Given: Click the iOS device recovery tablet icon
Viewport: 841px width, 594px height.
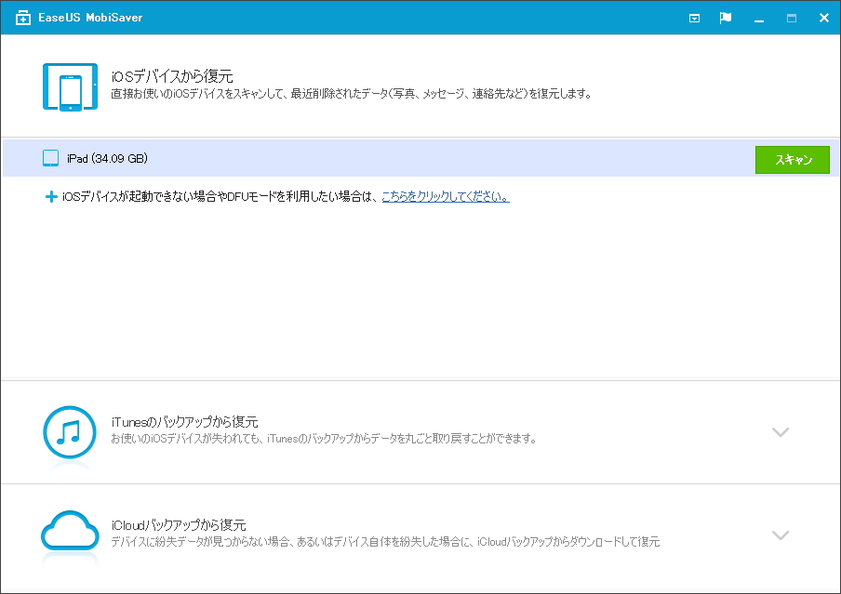Looking at the screenshot, I should coord(71,86).
